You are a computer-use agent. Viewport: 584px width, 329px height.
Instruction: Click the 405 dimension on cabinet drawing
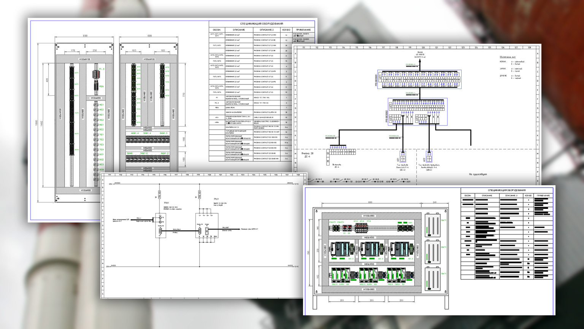click(x=47, y=80)
